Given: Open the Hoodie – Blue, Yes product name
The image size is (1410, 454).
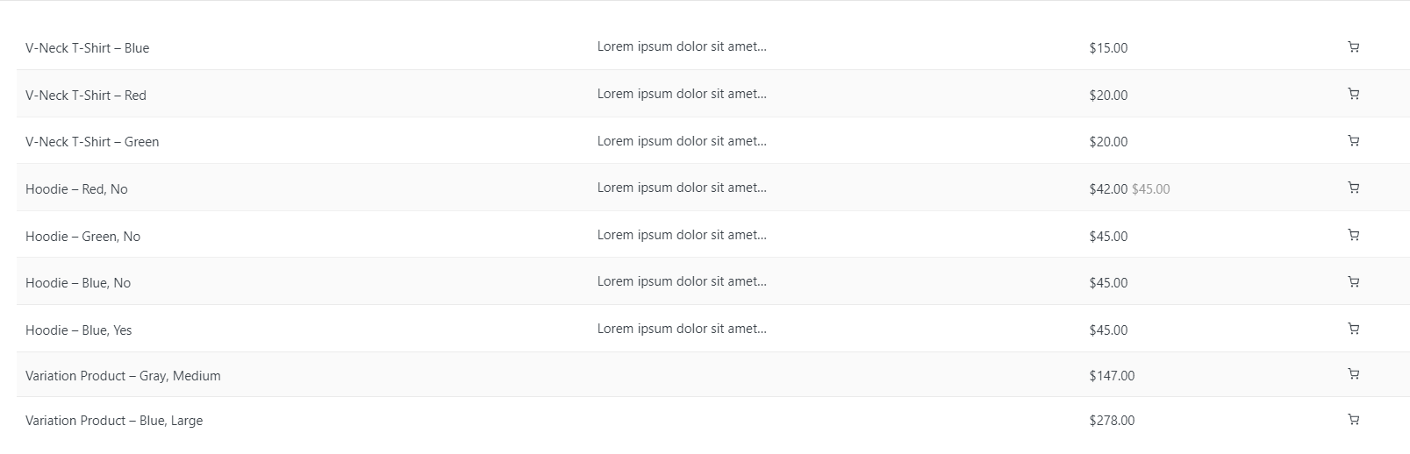Looking at the screenshot, I should pos(79,330).
